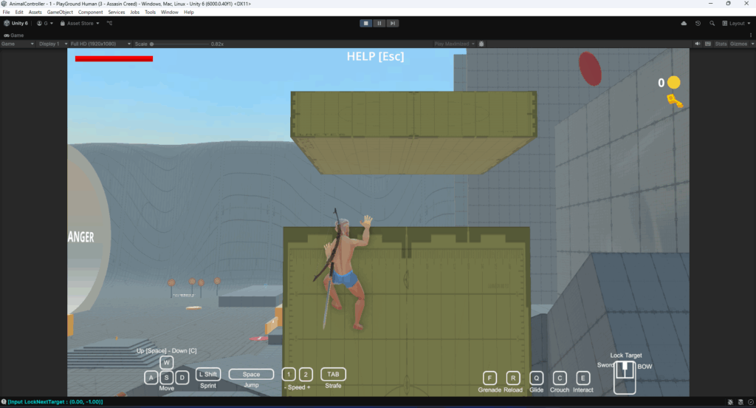
Task: Click the D key hint icon
Action: (182, 378)
